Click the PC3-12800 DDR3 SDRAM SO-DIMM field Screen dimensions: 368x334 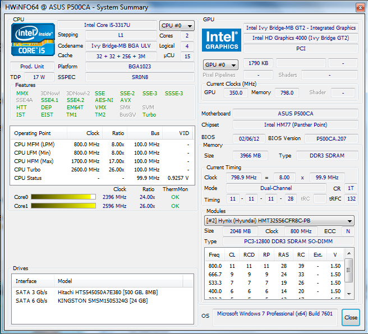[x=288, y=242]
